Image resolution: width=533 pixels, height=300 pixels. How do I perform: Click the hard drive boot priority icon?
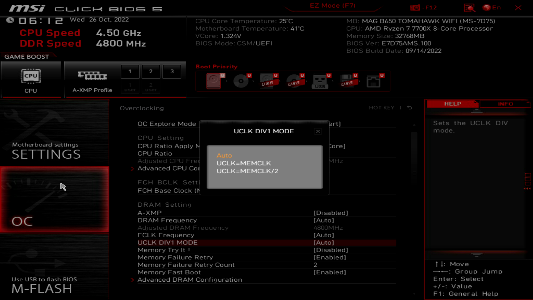[213, 81]
